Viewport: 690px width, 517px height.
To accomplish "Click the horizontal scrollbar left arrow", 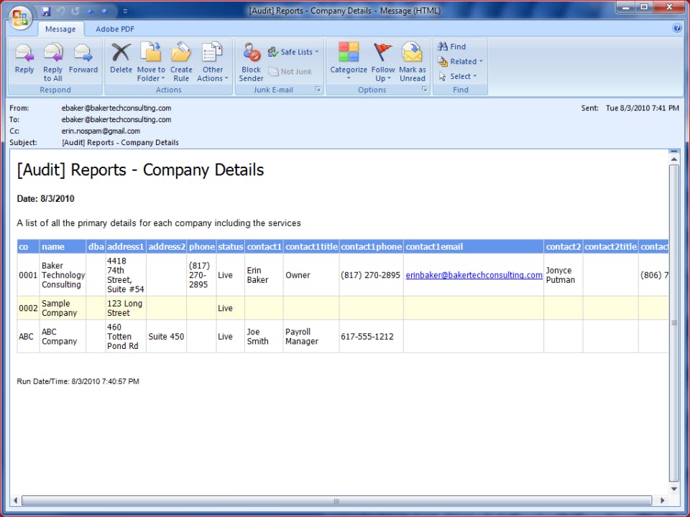I will [15, 500].
